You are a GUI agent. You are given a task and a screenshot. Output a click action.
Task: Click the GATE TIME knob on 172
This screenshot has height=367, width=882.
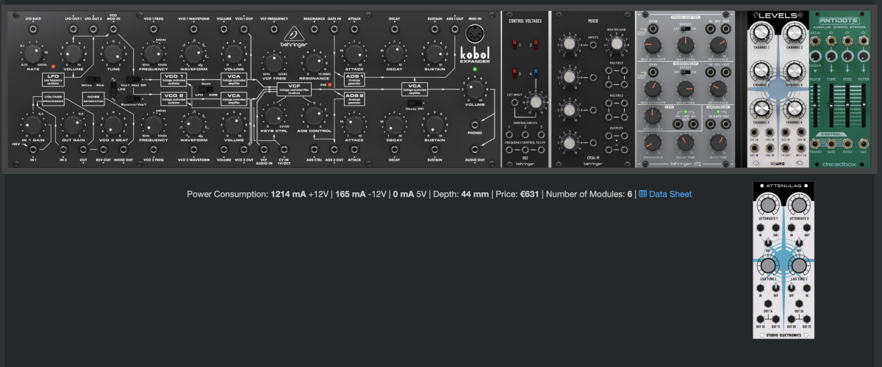718,141
